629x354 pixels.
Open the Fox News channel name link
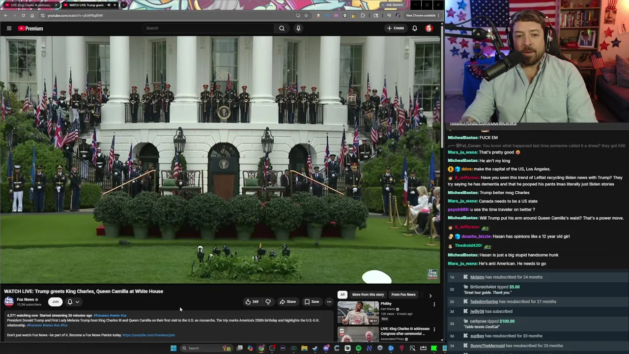coord(26,299)
